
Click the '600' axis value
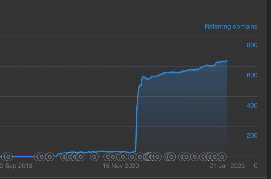coord(252,75)
